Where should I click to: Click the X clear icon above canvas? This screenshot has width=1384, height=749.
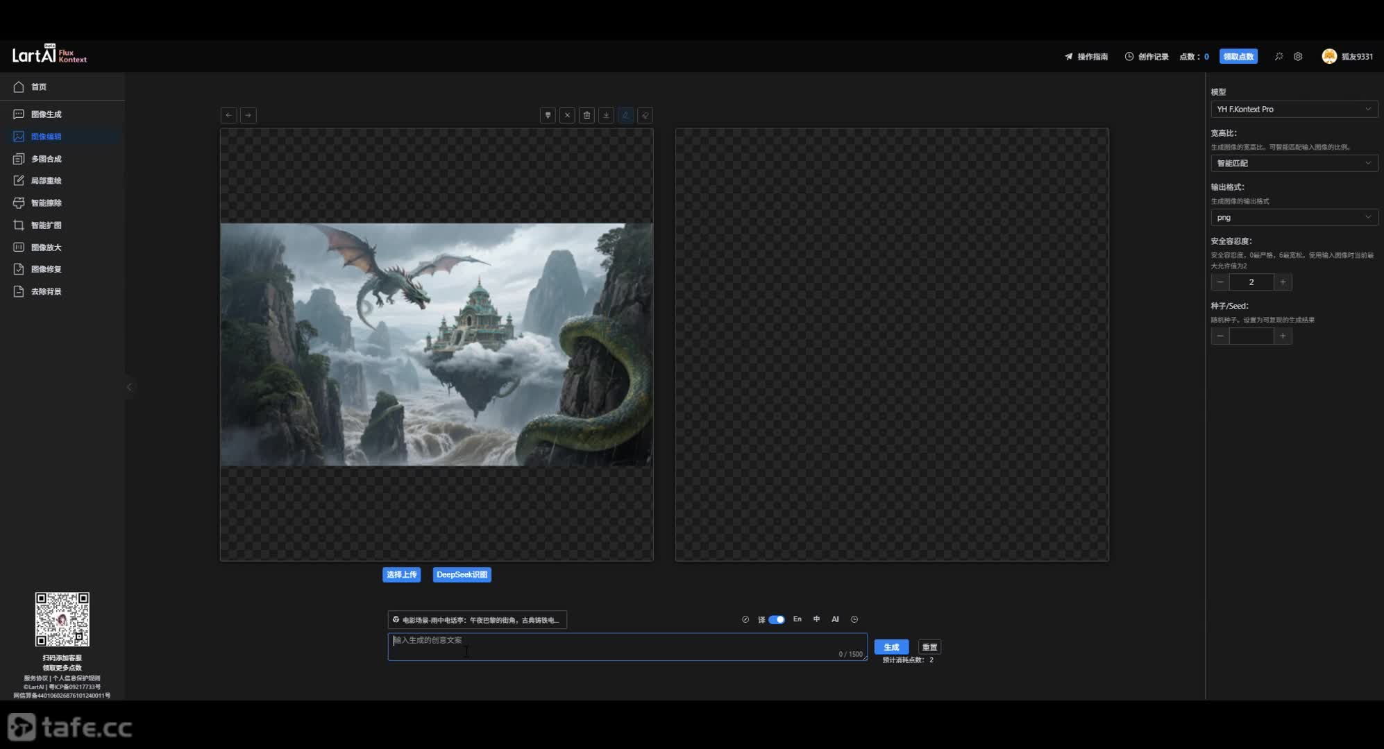pos(567,115)
